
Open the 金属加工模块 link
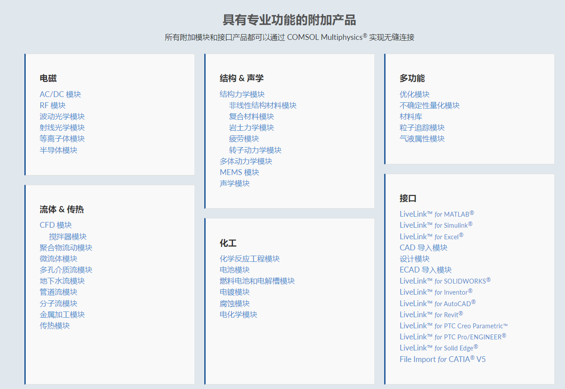pyautogui.click(x=62, y=315)
